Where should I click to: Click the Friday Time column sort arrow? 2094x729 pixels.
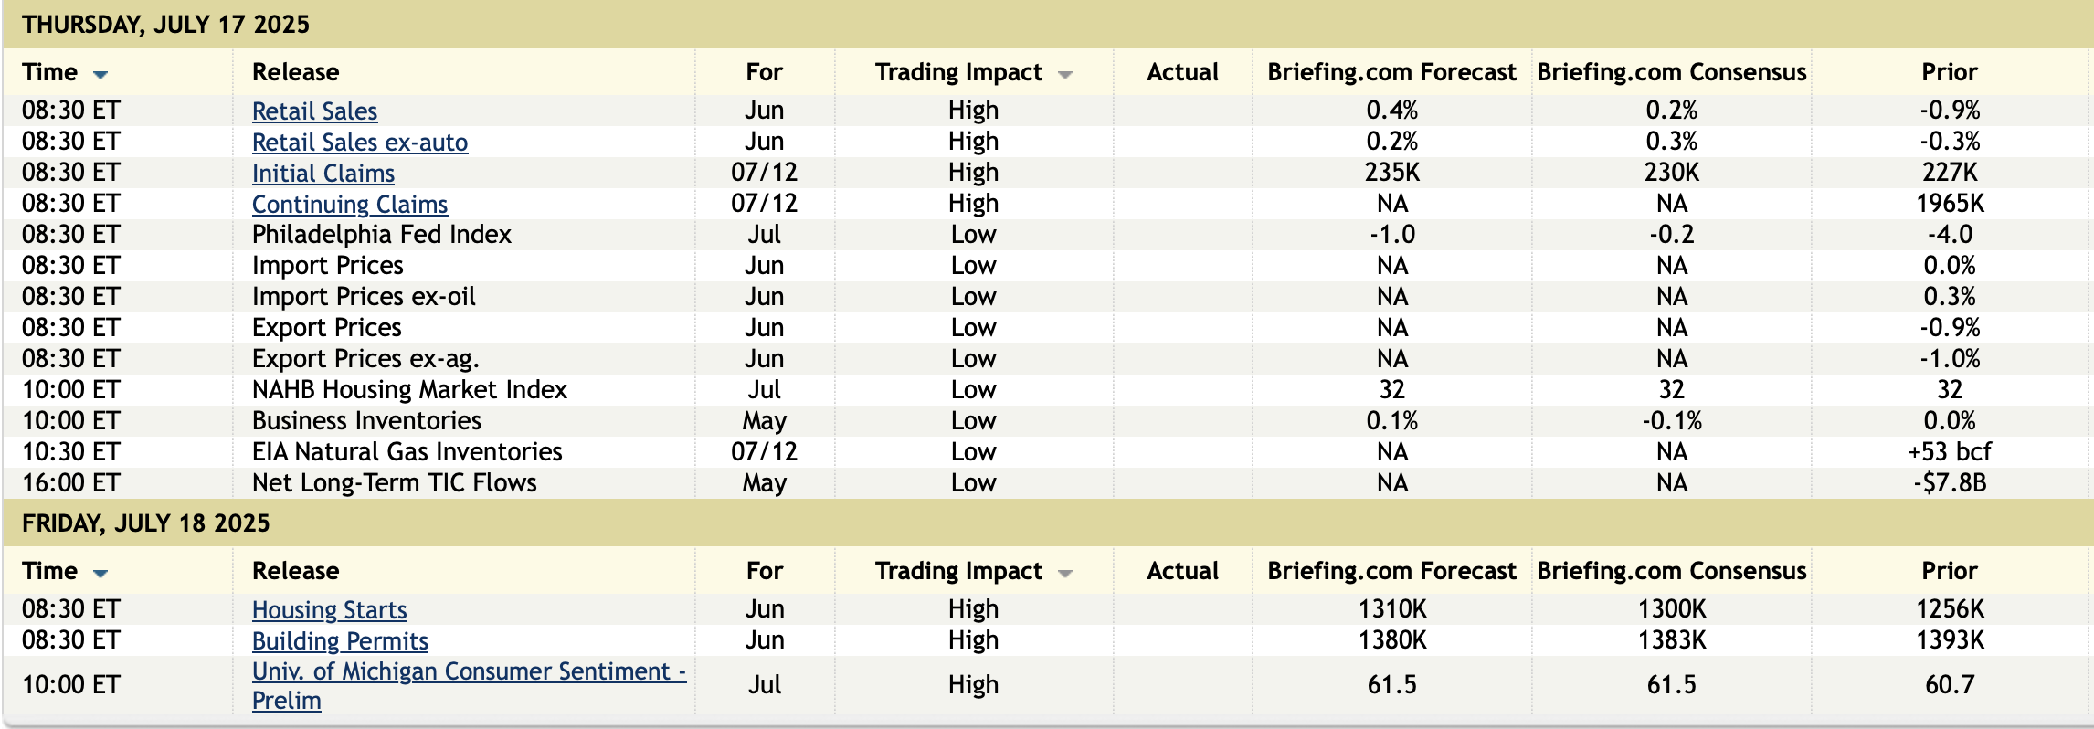[x=100, y=573]
